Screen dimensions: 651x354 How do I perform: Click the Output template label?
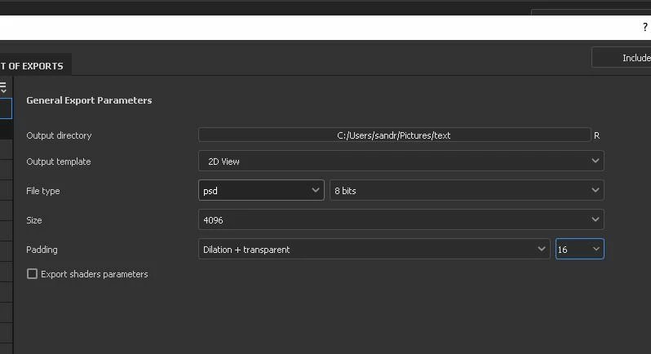click(x=59, y=162)
